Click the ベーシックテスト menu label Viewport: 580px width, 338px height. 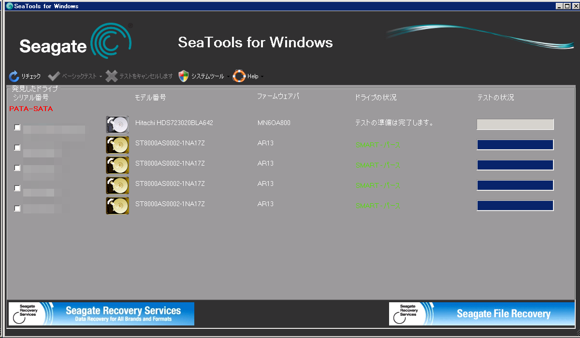(79, 76)
